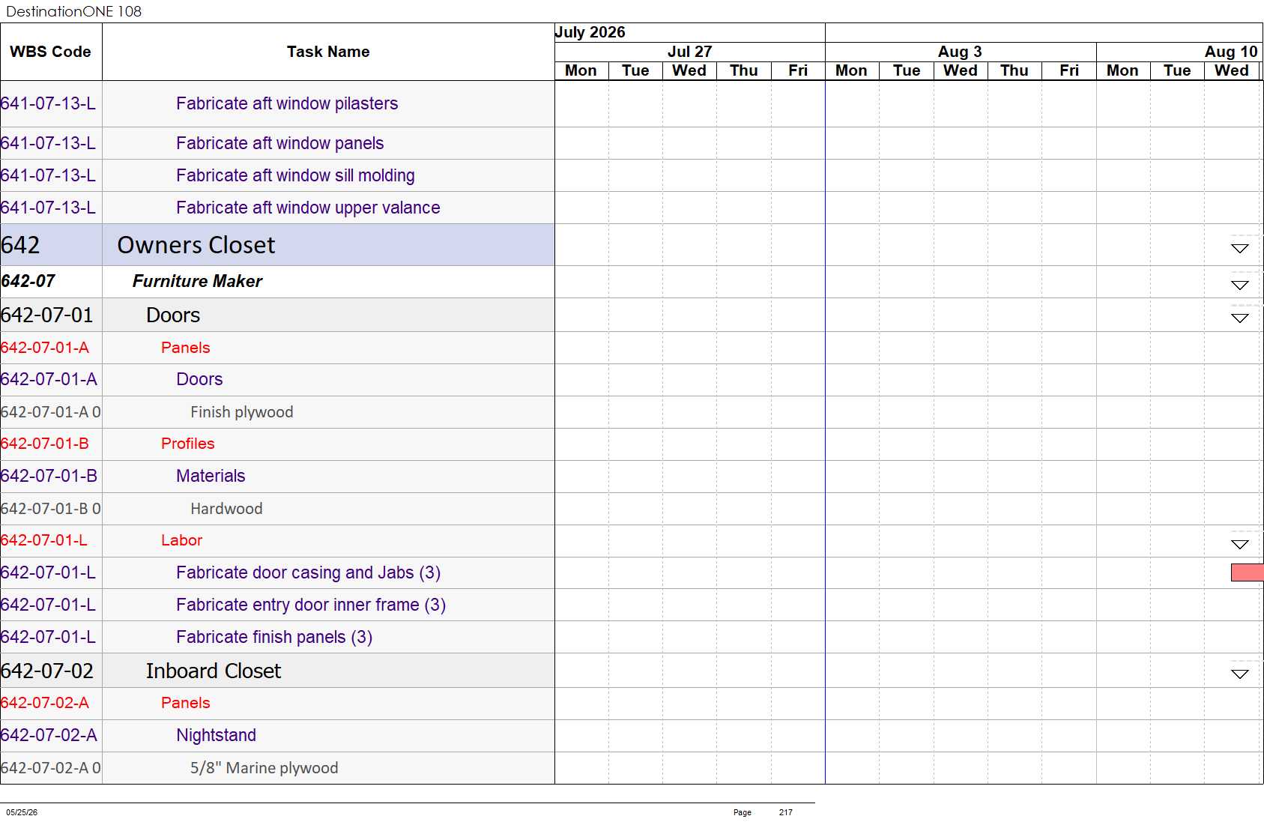
Task: Click the WBS Code column header
Action: click(51, 52)
